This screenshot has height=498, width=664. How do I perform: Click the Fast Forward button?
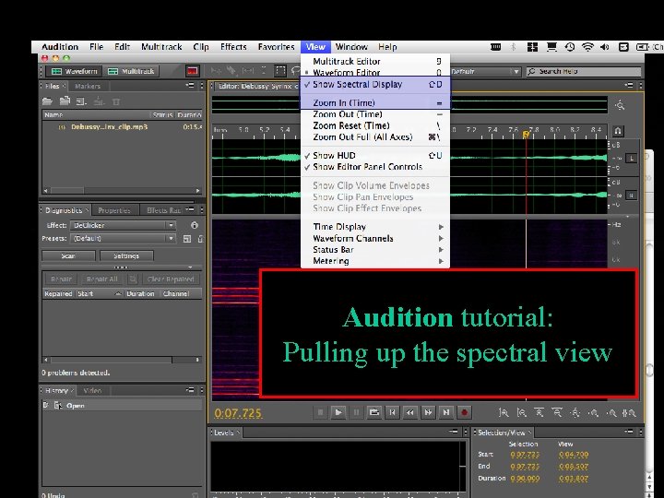(x=428, y=412)
